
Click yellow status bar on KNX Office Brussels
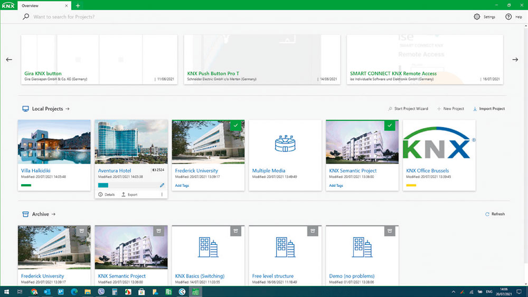point(411,185)
